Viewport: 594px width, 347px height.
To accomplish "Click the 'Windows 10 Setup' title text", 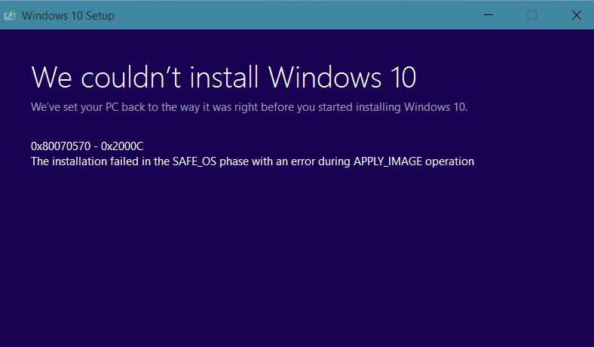I will (68, 16).
